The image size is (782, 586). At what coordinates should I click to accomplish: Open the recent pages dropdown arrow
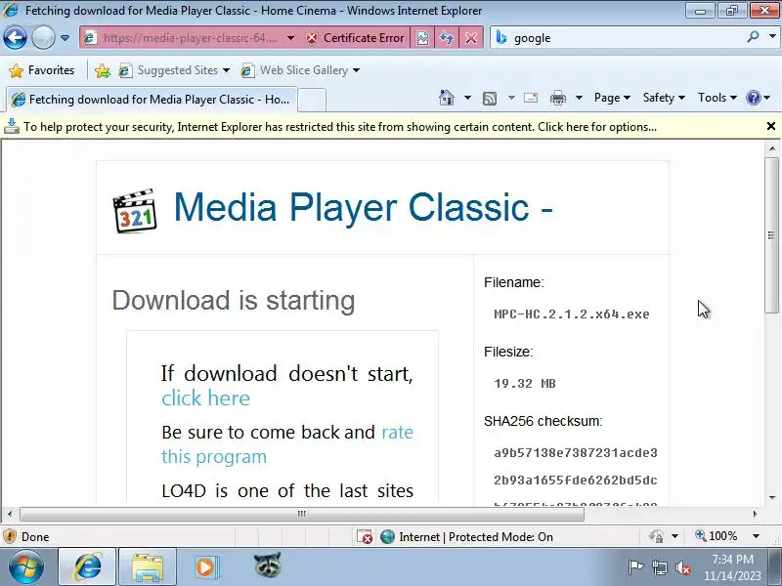coord(65,38)
